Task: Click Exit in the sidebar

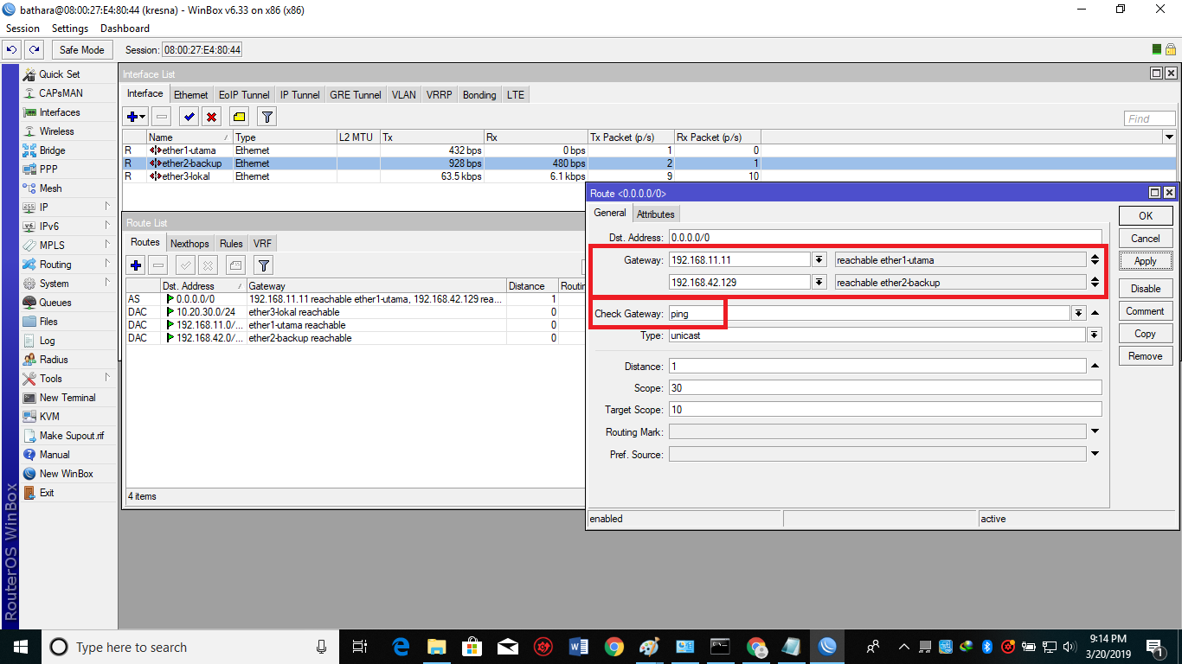Action: tap(47, 493)
